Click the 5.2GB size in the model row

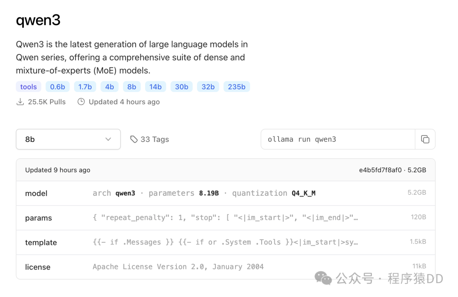(x=417, y=192)
